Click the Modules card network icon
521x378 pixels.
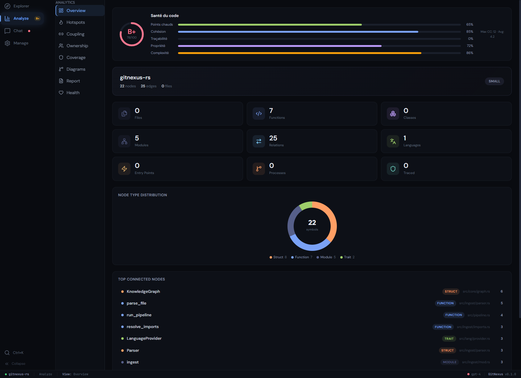point(124,141)
